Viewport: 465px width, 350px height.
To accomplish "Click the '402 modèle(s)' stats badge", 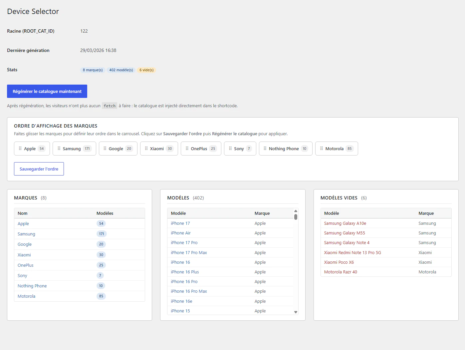I will [121, 70].
